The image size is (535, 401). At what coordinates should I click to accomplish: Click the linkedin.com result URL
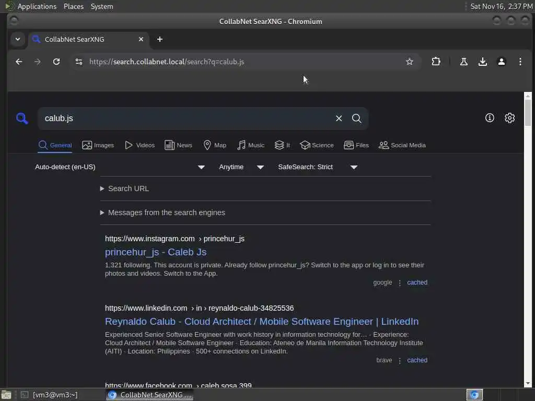(199, 308)
